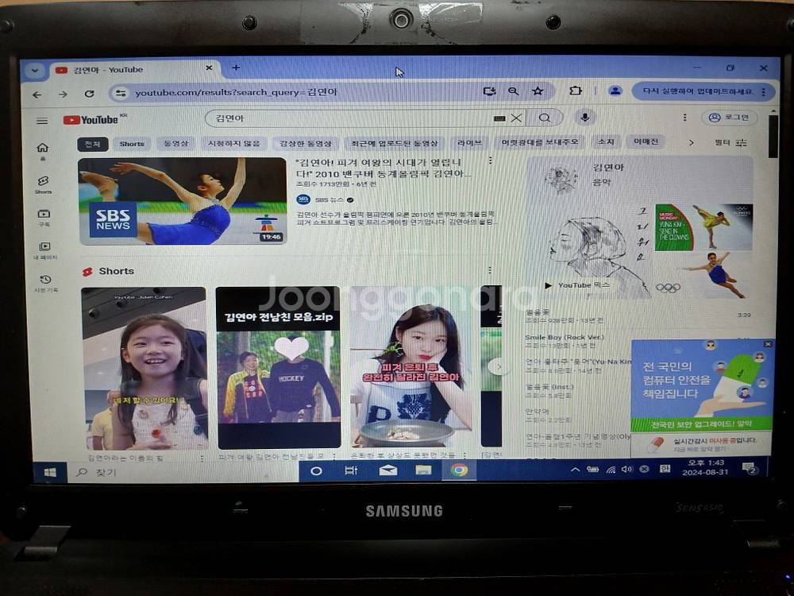Open watch History in the sidebar

45,283
